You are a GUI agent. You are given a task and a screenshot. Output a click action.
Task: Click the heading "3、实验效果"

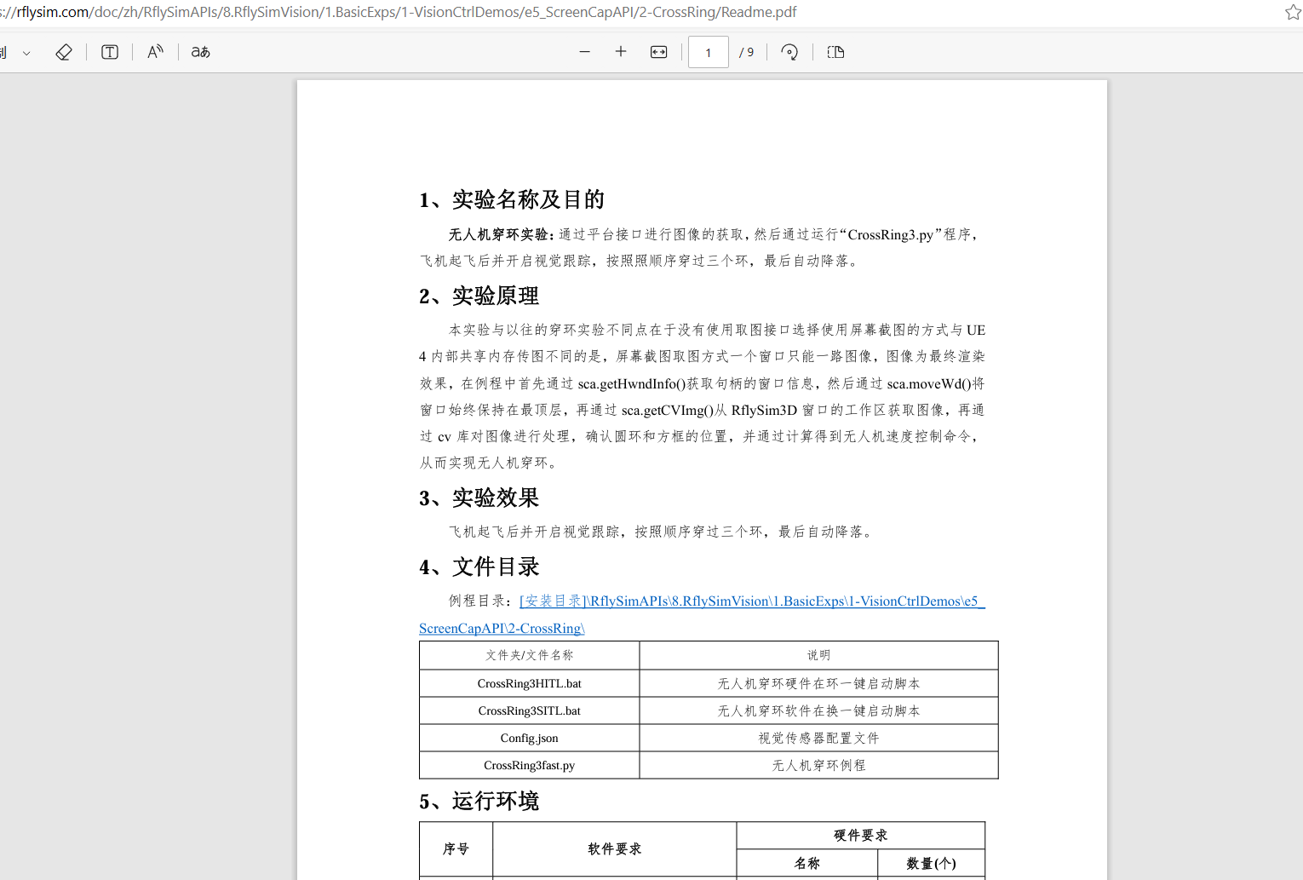[x=479, y=498]
